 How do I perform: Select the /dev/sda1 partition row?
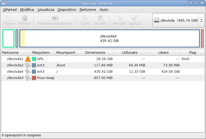coord(103,59)
